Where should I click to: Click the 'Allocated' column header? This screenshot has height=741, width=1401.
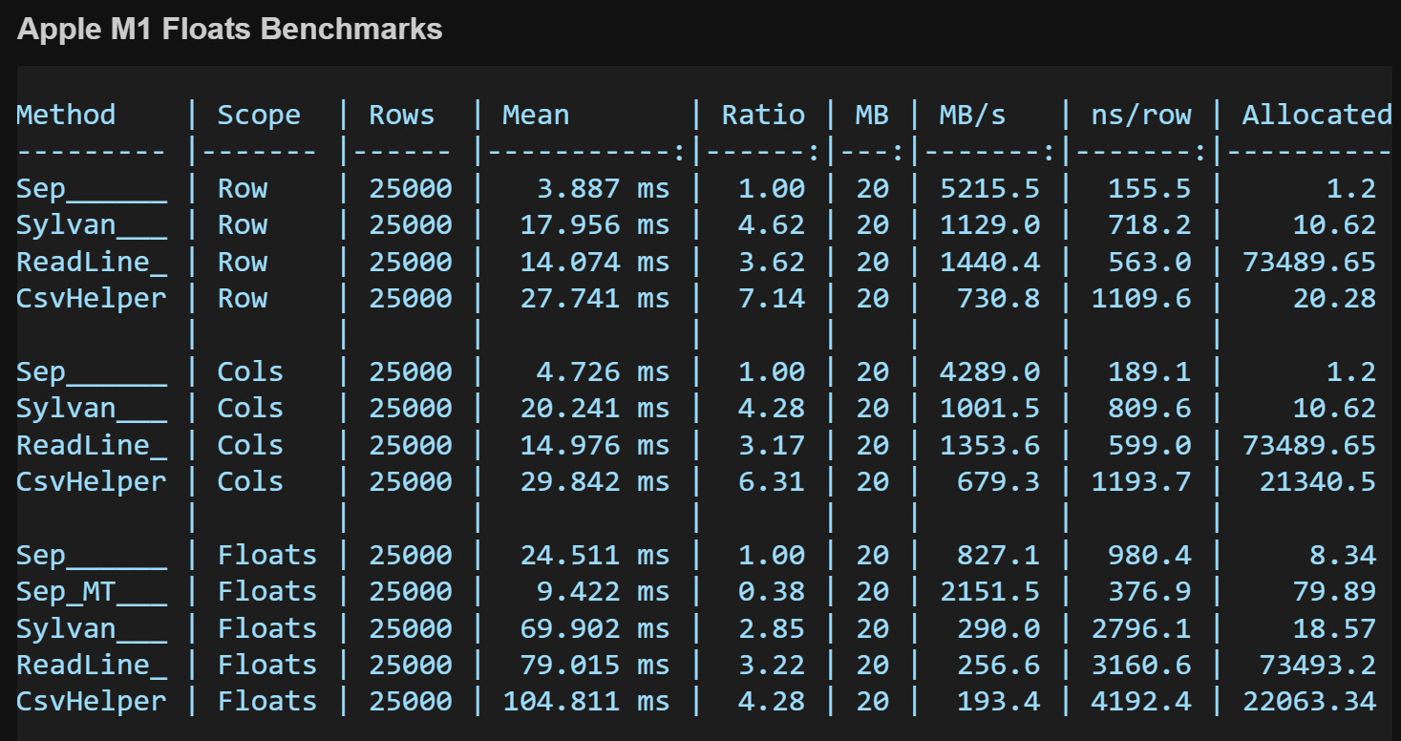tap(1317, 116)
